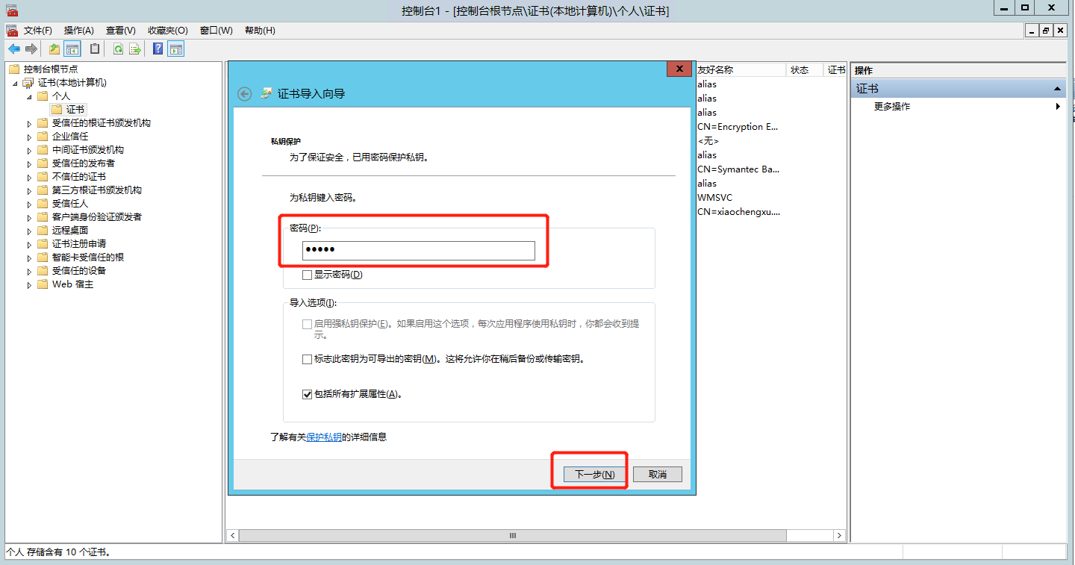
Task: Select the CN=Encryption E... list row
Action: pyautogui.click(x=738, y=127)
